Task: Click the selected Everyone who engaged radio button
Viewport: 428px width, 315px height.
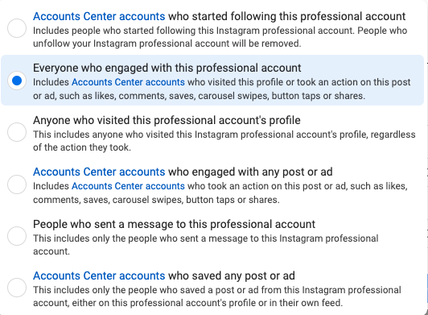Action: pos(17,81)
